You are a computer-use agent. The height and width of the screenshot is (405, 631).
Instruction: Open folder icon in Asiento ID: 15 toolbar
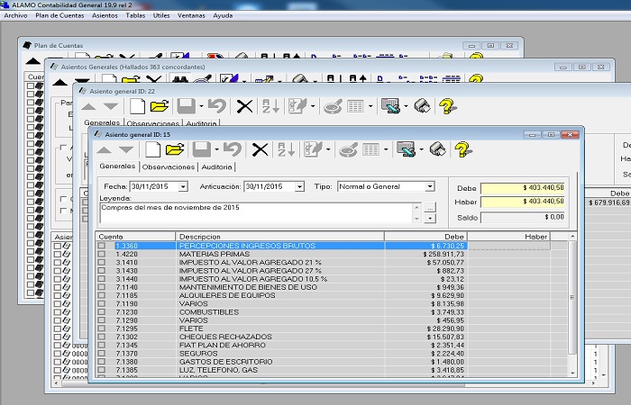click(x=175, y=150)
